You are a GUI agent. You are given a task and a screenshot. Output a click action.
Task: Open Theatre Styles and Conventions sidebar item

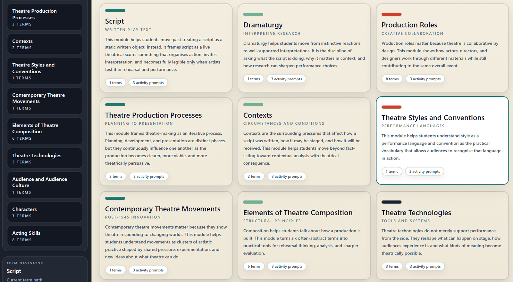click(x=45, y=71)
